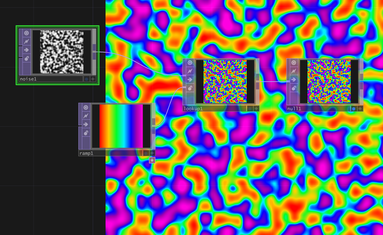Toggle the viewer flag on null1

(x=294, y=63)
